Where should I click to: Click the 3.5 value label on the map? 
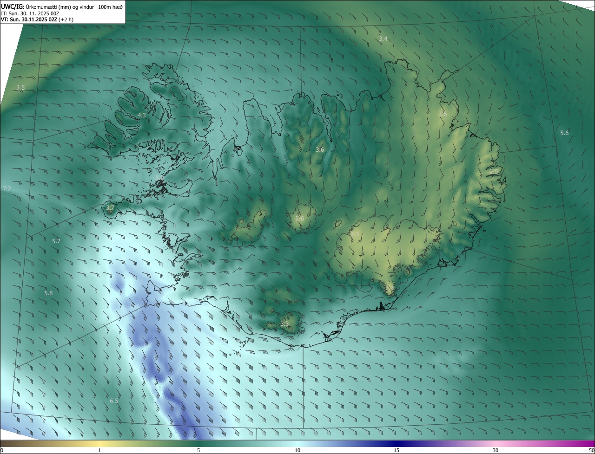point(20,87)
